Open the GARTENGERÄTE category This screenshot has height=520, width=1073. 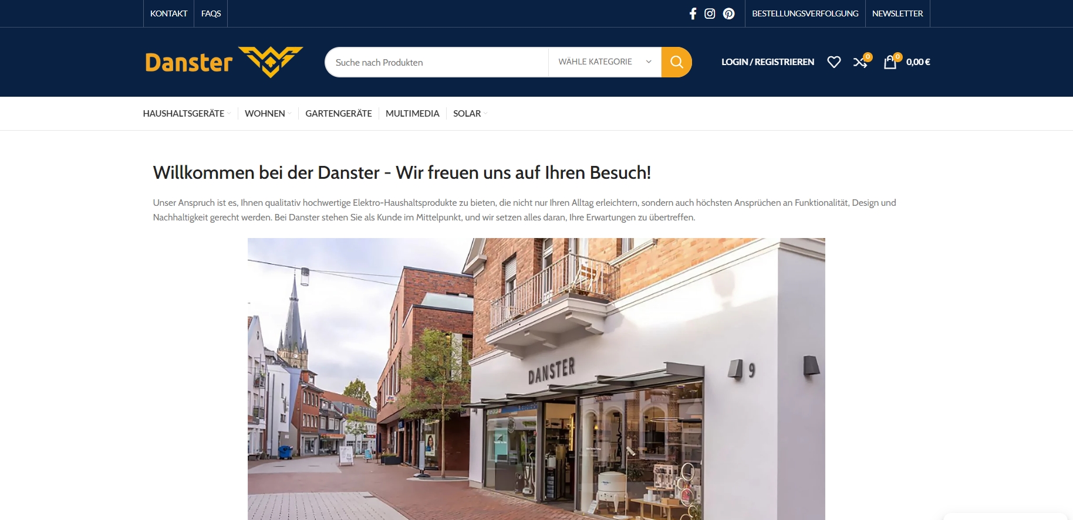[339, 114]
